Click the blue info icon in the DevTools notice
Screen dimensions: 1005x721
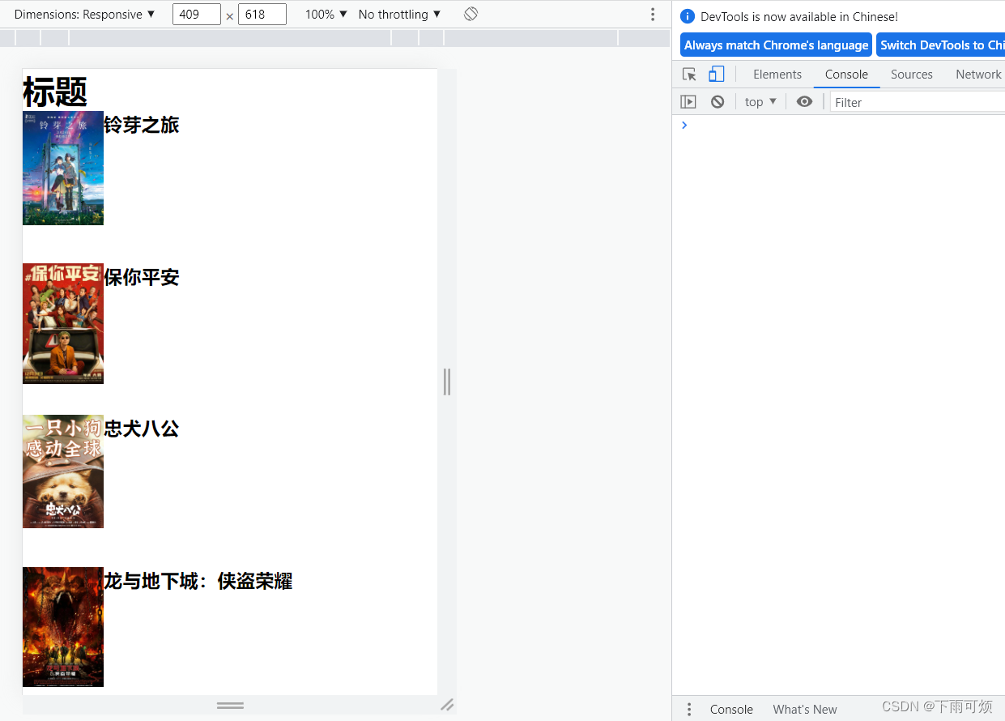pos(688,16)
